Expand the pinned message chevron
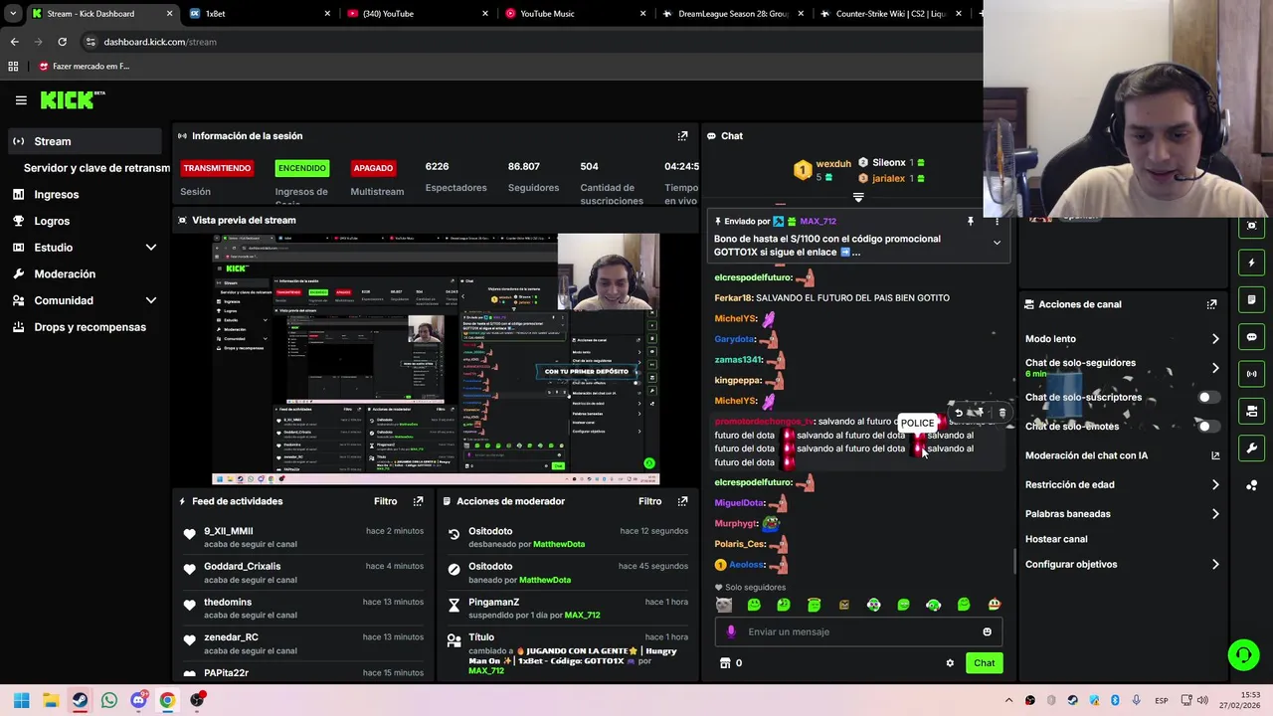The height and width of the screenshot is (716, 1273). point(997,243)
